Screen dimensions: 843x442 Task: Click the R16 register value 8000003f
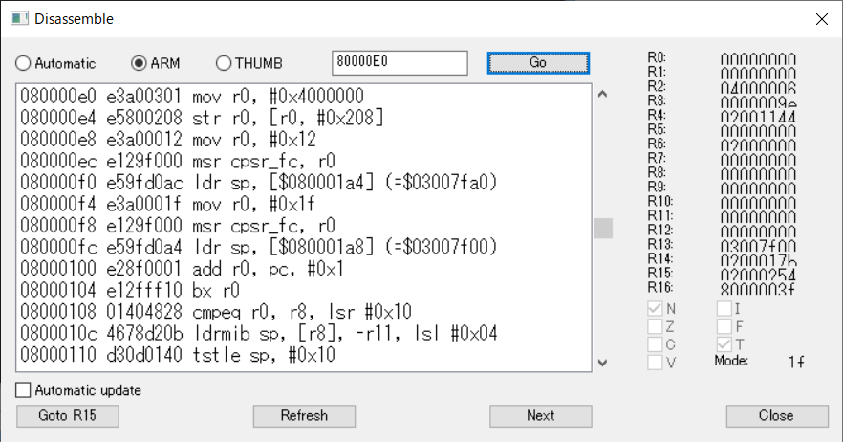(758, 289)
